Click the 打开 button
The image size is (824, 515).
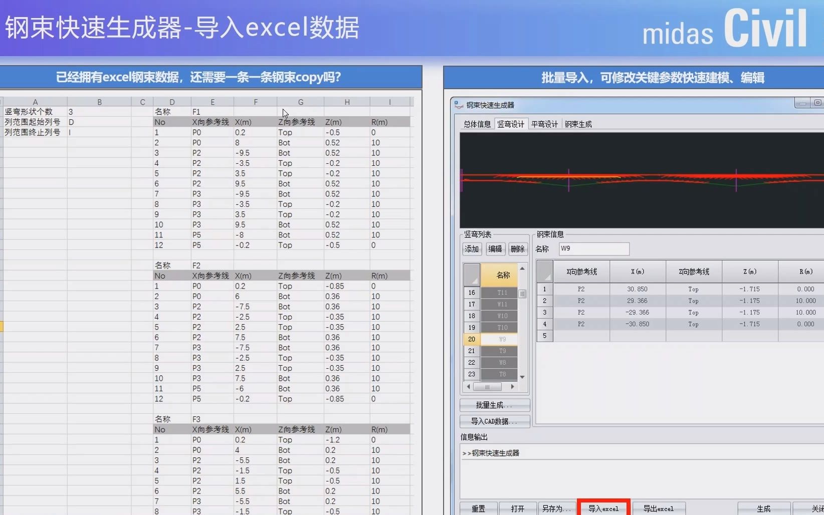[x=517, y=508]
